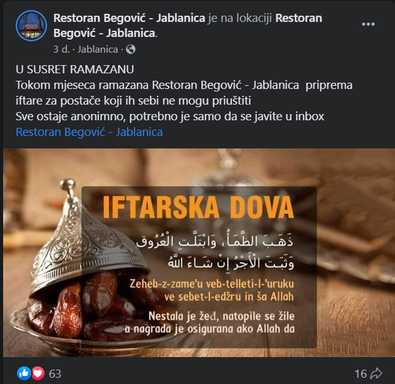Click the 'Nestala je žeđ' translation text in image

[x=209, y=323]
